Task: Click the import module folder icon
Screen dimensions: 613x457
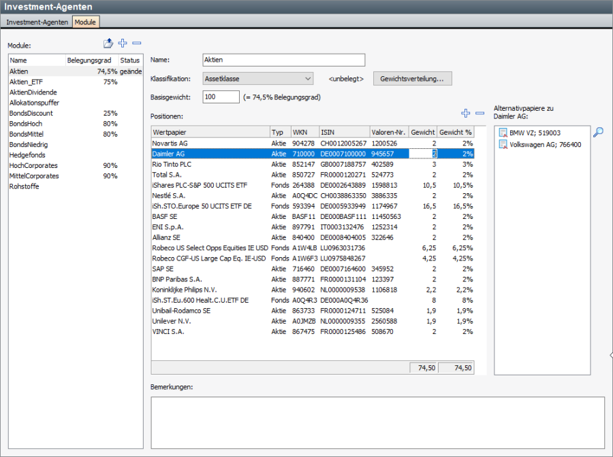Action: 108,44
